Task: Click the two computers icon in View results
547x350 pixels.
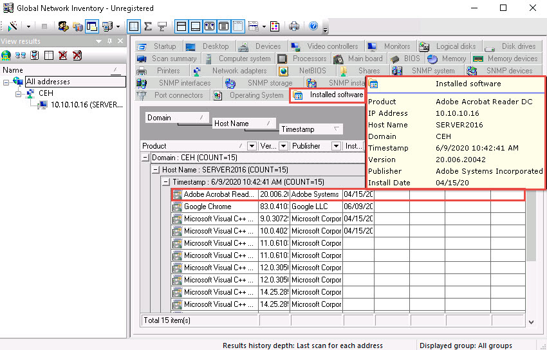Action: pyautogui.click(x=20, y=55)
